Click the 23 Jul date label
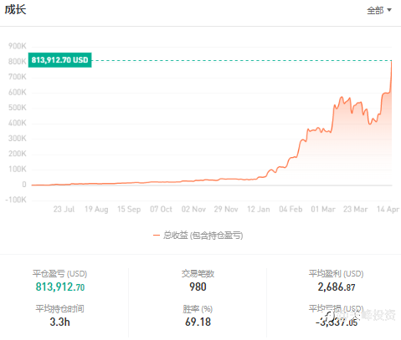 click(x=64, y=210)
